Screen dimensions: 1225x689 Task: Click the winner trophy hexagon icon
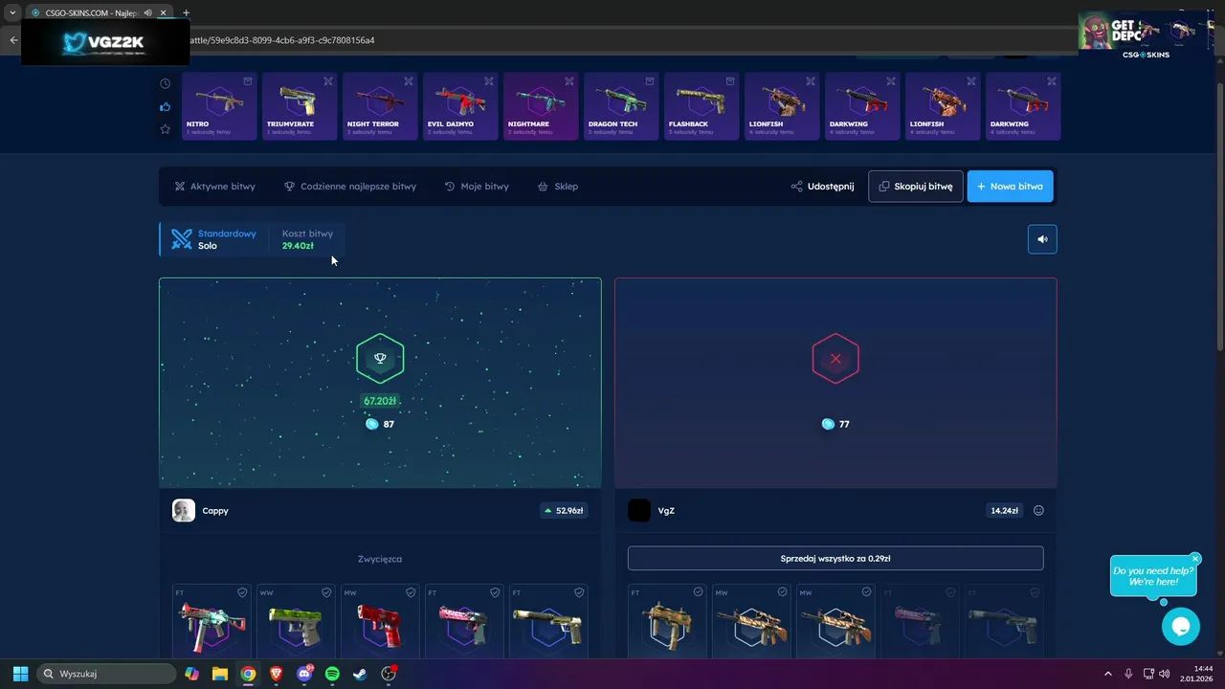coord(380,358)
